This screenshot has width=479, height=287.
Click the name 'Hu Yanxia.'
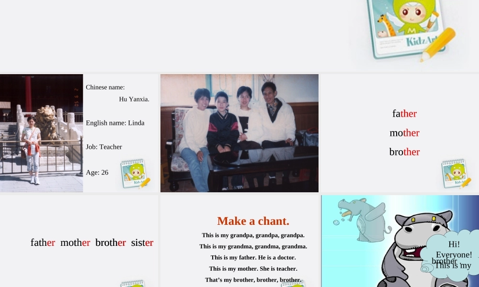click(134, 99)
